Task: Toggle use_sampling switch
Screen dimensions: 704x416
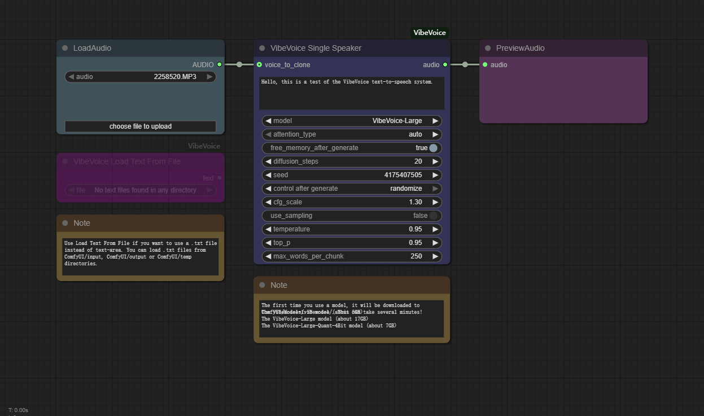Action: coord(433,216)
